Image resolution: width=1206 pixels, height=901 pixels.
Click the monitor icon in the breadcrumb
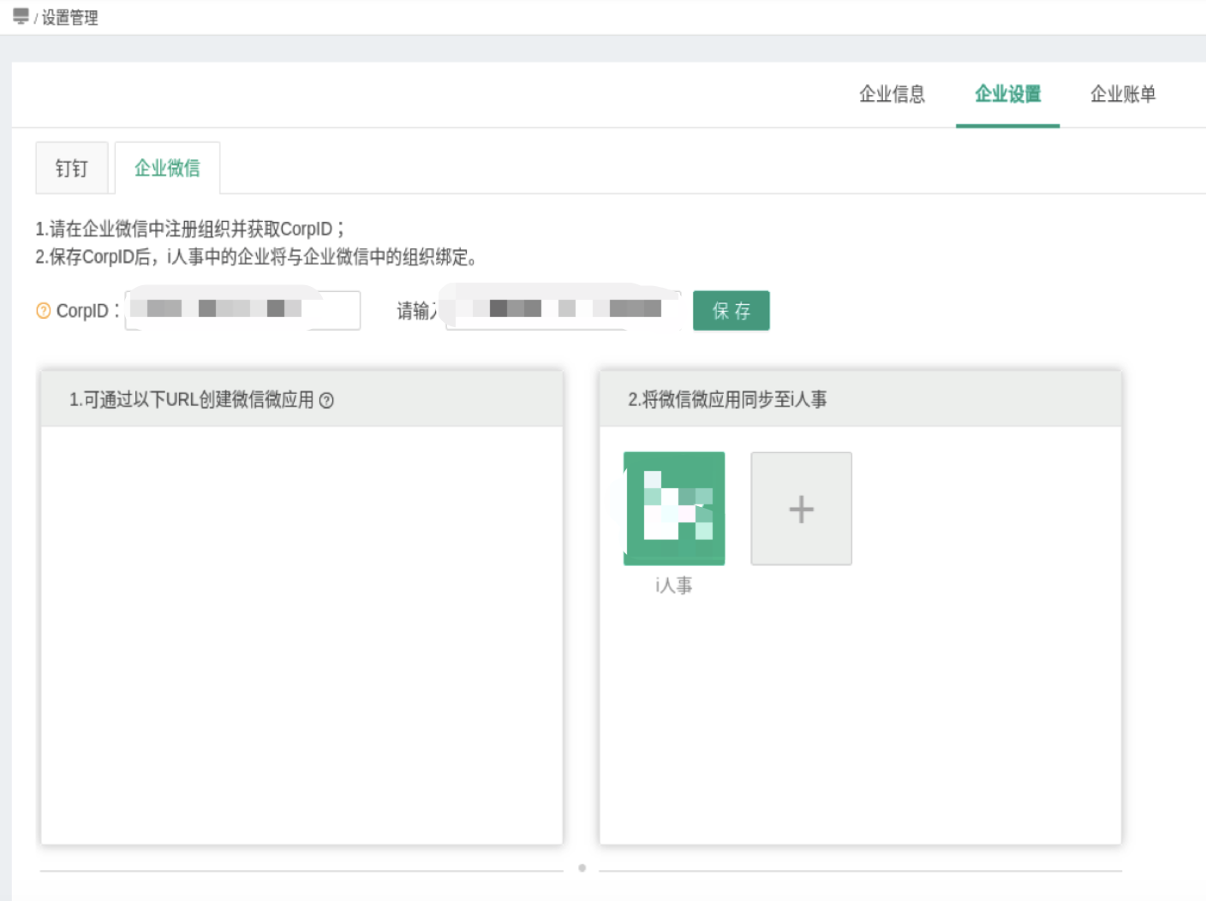[x=21, y=16]
